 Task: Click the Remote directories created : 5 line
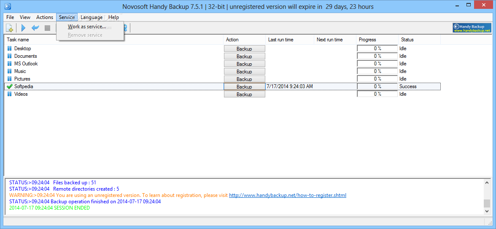[x=64, y=189]
